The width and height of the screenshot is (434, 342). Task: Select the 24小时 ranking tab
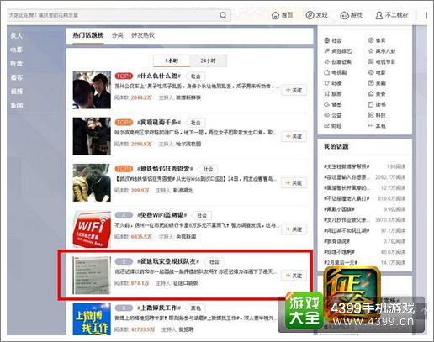208,61
